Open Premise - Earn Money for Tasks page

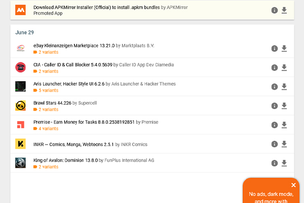click(x=84, y=122)
